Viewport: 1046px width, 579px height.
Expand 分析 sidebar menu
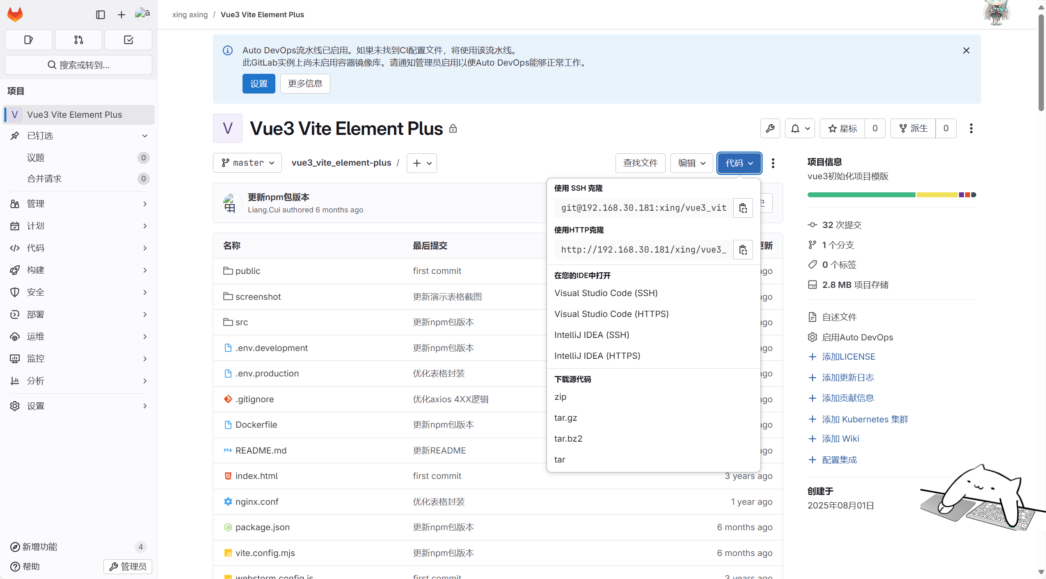[x=79, y=381]
